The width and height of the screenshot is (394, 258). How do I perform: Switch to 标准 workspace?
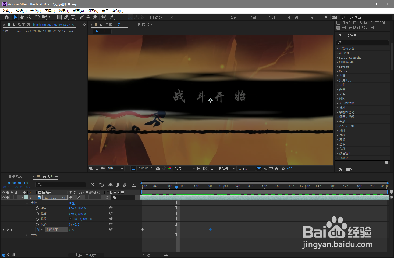272,17
